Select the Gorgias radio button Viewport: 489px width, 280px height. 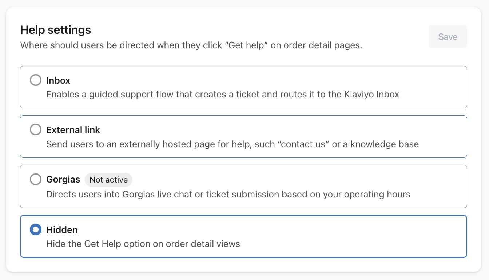coord(35,179)
